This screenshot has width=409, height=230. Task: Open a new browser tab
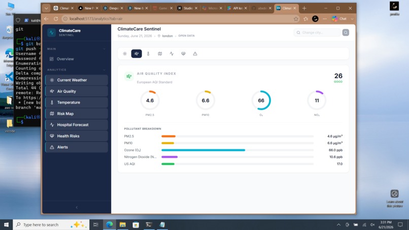tap(304, 8)
